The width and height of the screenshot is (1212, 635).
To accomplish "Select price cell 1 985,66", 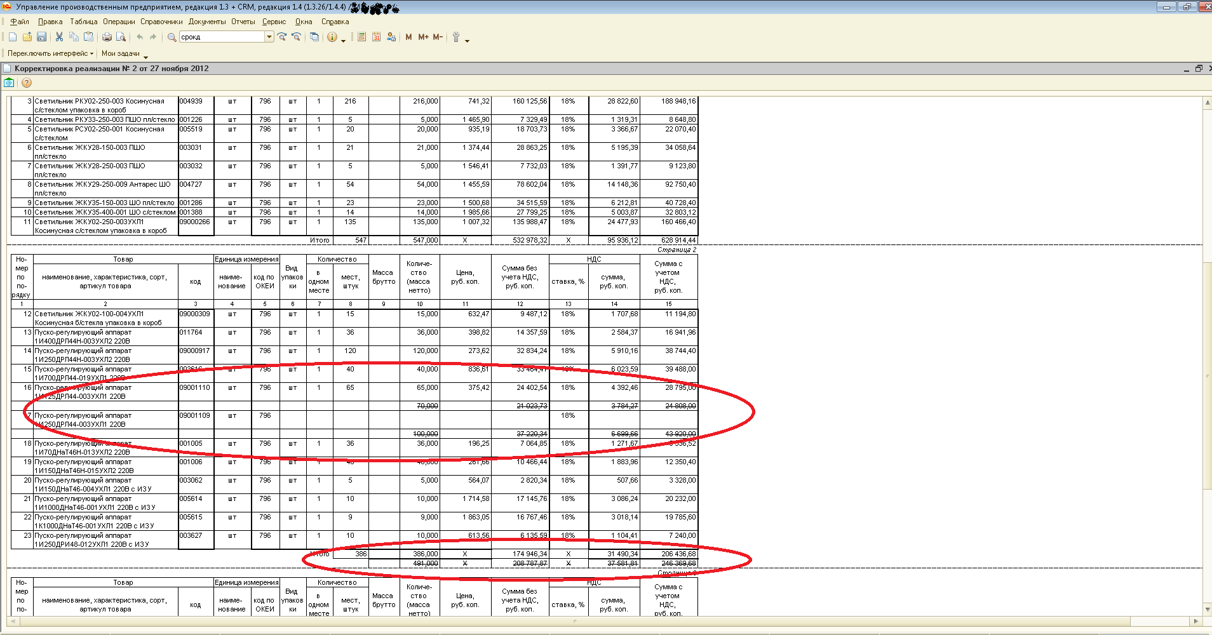I will tap(466, 212).
